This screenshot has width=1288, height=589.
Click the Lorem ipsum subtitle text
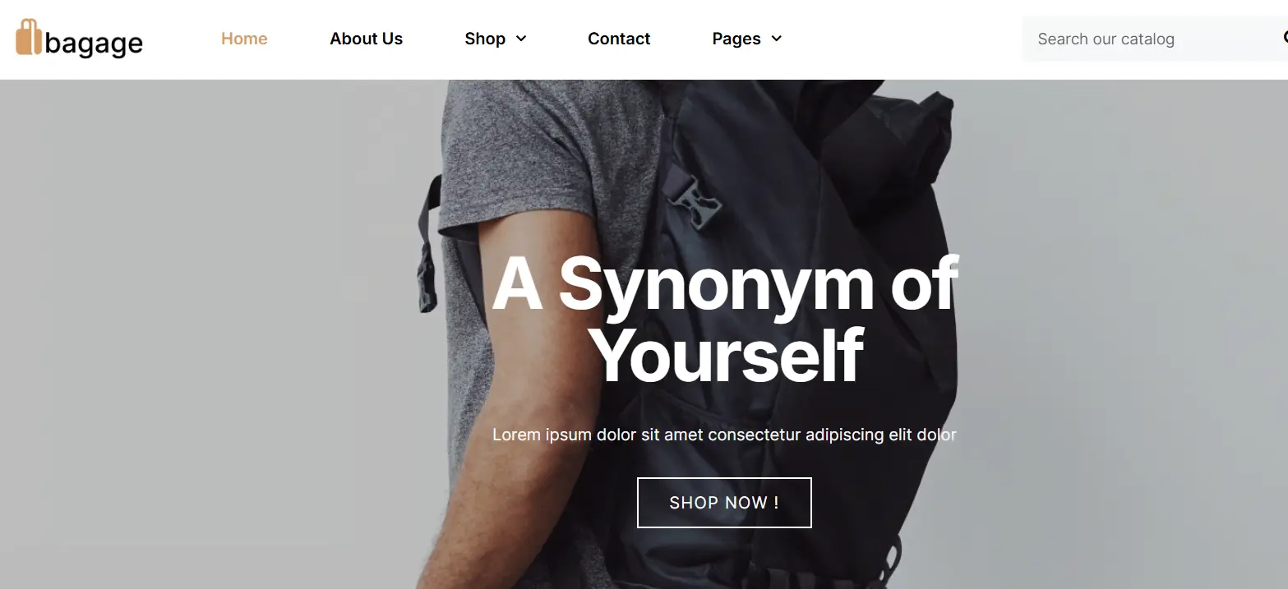tap(724, 435)
